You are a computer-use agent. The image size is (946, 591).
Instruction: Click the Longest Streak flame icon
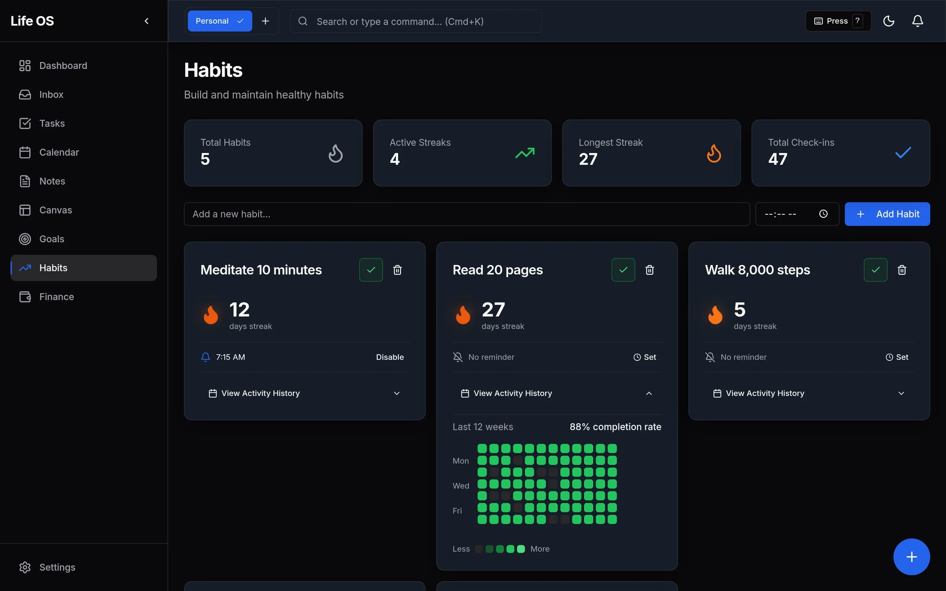tap(714, 153)
